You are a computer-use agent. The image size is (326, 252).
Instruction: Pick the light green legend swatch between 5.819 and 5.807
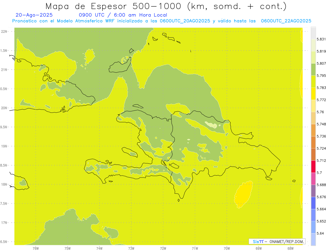(x=313, y=57)
